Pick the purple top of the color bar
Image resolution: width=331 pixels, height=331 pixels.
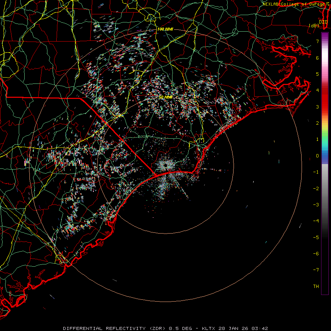point(325,35)
